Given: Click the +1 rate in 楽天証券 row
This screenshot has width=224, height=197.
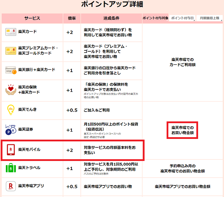Looking at the screenshot, I should click(x=70, y=130).
